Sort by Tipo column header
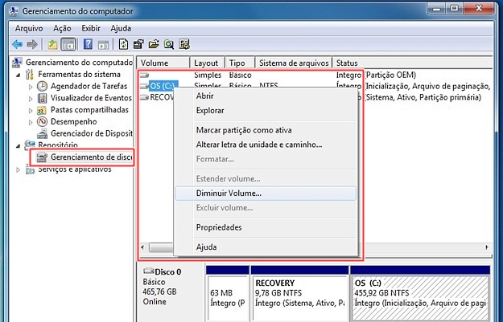503x322 pixels. click(x=240, y=63)
